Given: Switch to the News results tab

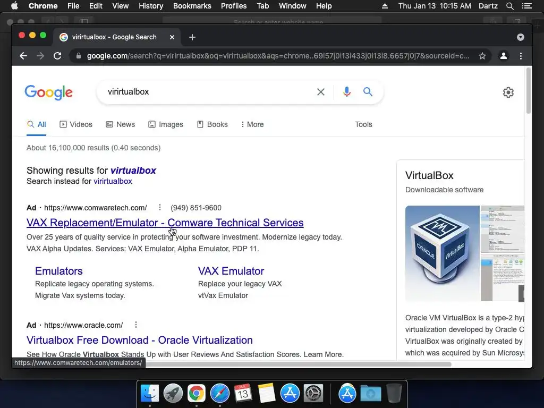Looking at the screenshot, I should (121, 124).
